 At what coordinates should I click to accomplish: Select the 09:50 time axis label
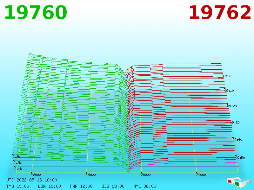[x=240, y=158]
